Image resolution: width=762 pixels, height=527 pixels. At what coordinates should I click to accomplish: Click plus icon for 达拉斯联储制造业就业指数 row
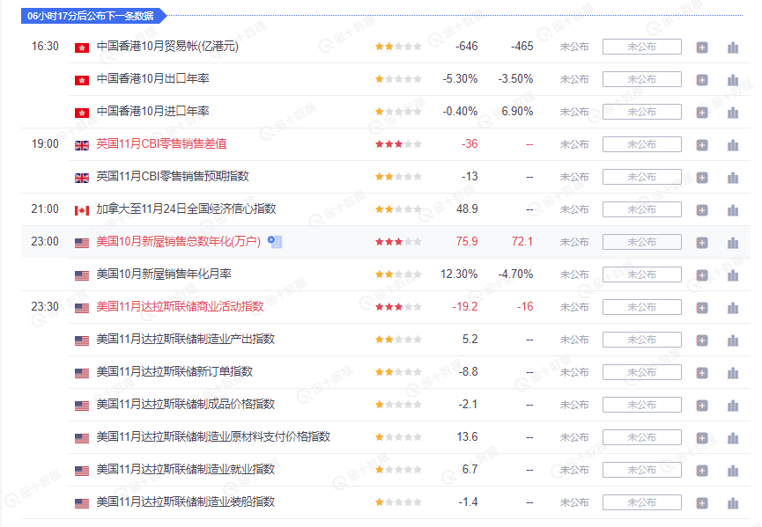pos(702,470)
